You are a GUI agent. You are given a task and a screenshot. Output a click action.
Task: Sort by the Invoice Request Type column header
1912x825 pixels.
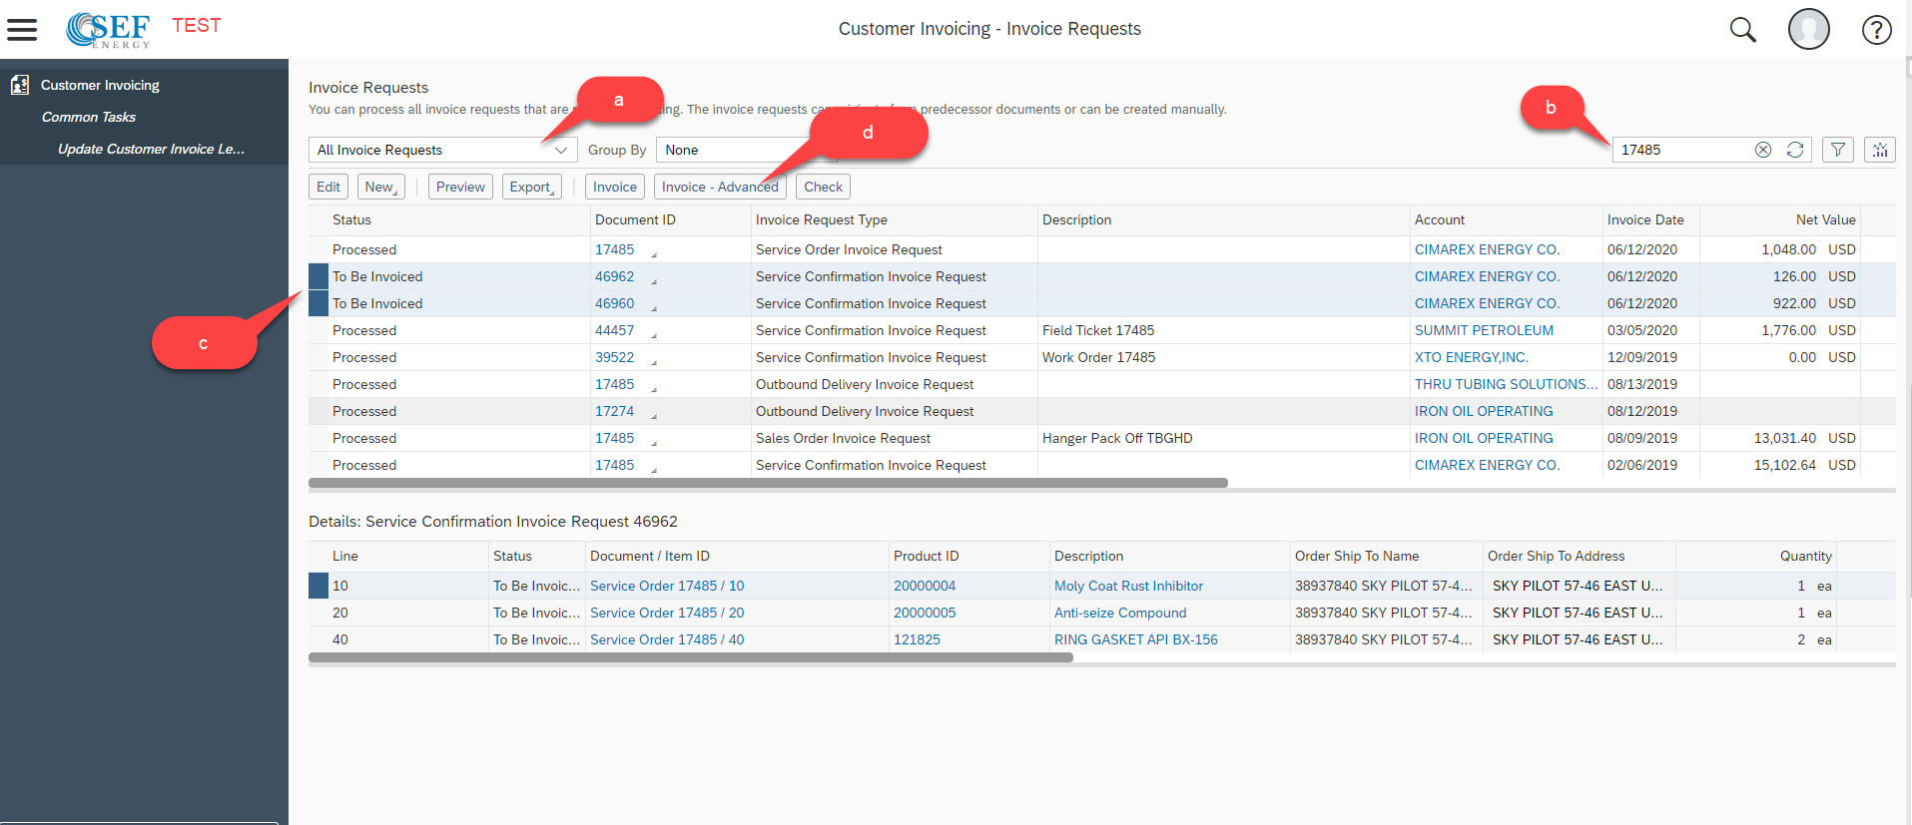(x=894, y=219)
